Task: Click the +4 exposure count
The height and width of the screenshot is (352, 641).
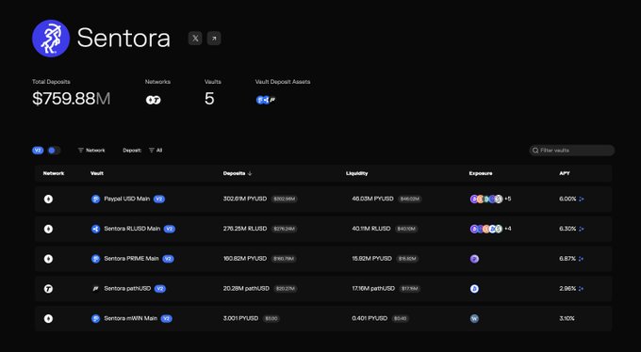Action: [x=508, y=229]
